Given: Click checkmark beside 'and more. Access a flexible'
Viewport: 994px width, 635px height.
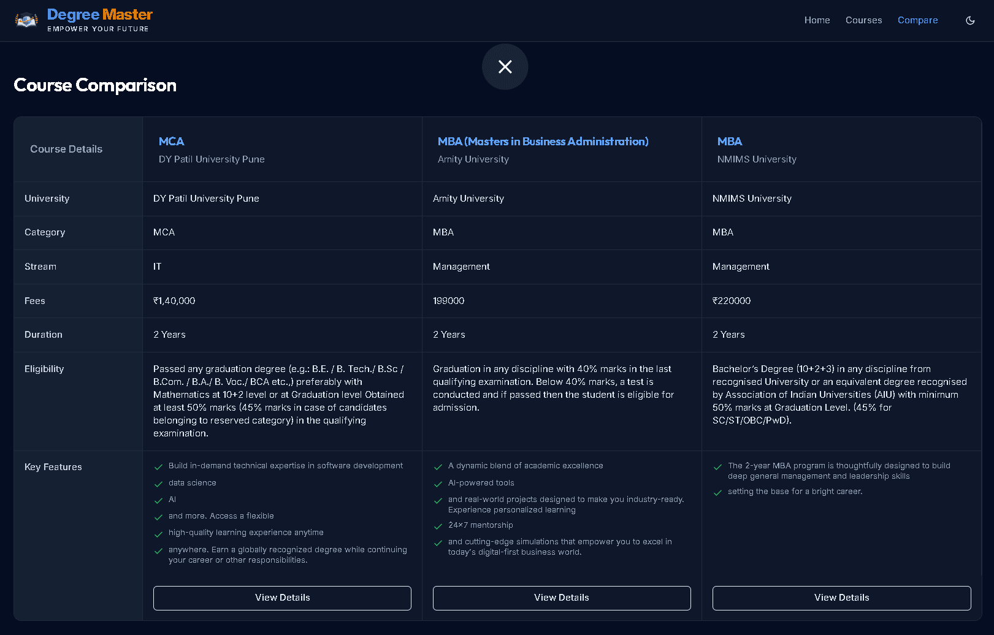Looking at the screenshot, I should [x=158, y=517].
